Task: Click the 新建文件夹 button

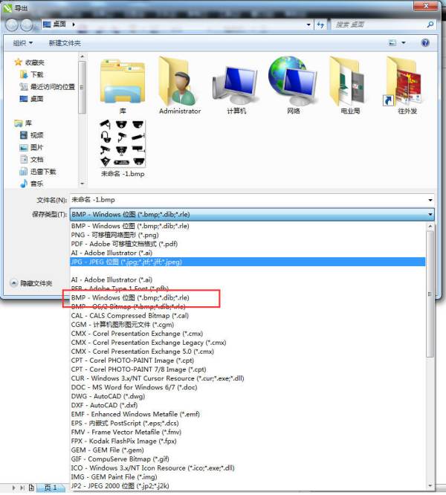Action: (x=65, y=43)
